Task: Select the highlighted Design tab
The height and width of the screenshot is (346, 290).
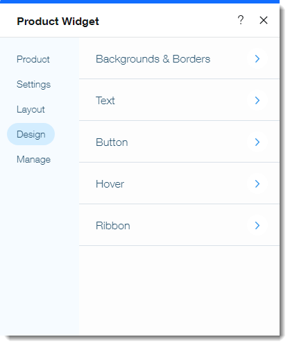Action: click(x=31, y=134)
